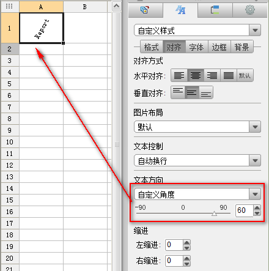Image resolution: width=269 pixels, height=271 pixels.
Task: Open the cell element properties tab icon
Action: [x=146, y=10]
